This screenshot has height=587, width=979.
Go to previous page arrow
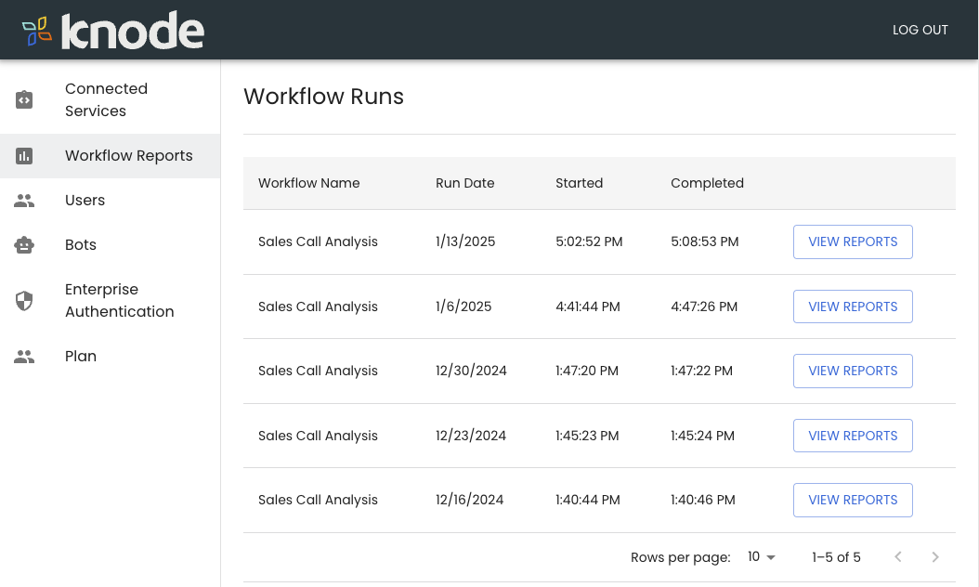click(898, 557)
